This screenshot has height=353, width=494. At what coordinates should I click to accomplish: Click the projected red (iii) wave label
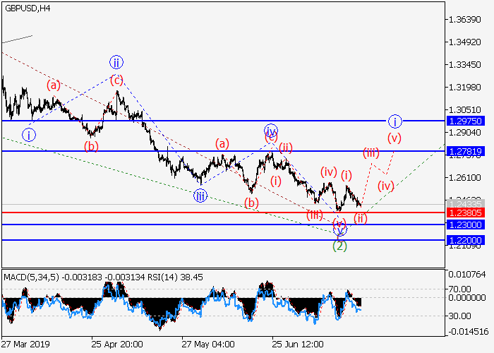point(371,152)
